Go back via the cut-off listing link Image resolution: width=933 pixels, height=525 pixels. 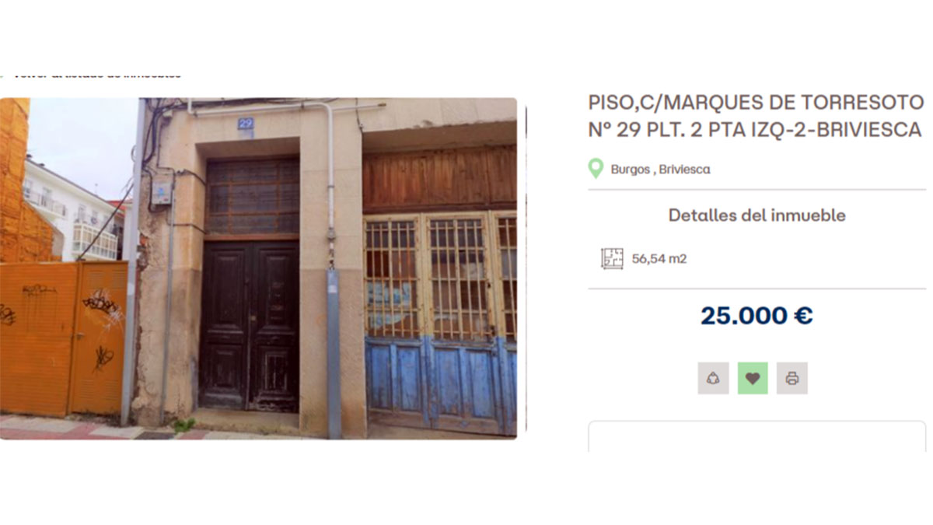click(x=91, y=75)
